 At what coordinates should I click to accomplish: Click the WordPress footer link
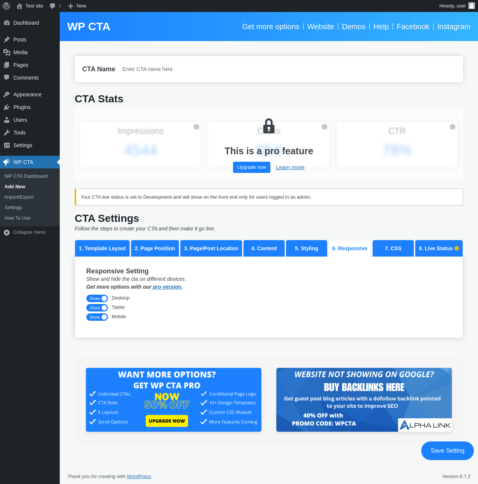point(139,477)
